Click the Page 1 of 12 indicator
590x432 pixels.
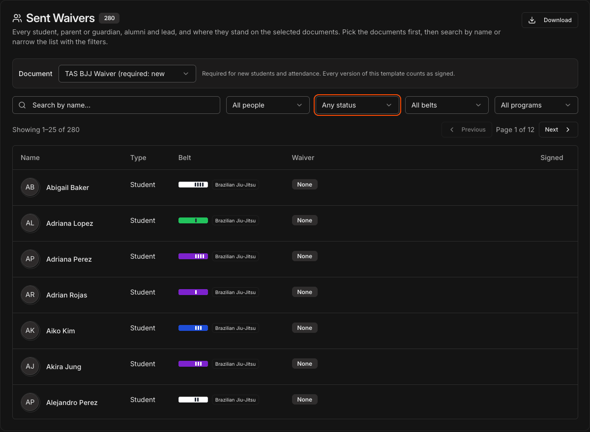coord(515,130)
